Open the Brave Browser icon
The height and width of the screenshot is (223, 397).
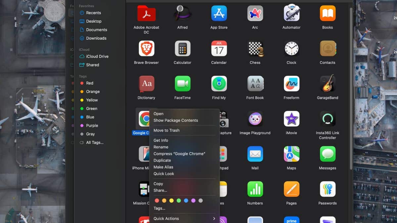146,49
